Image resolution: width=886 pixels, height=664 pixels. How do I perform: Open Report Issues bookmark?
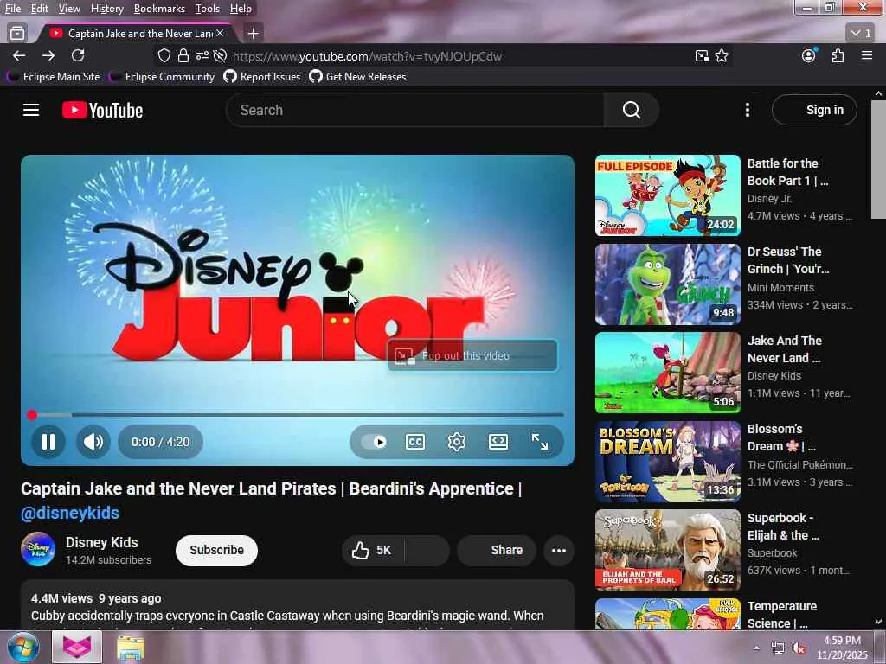262,77
